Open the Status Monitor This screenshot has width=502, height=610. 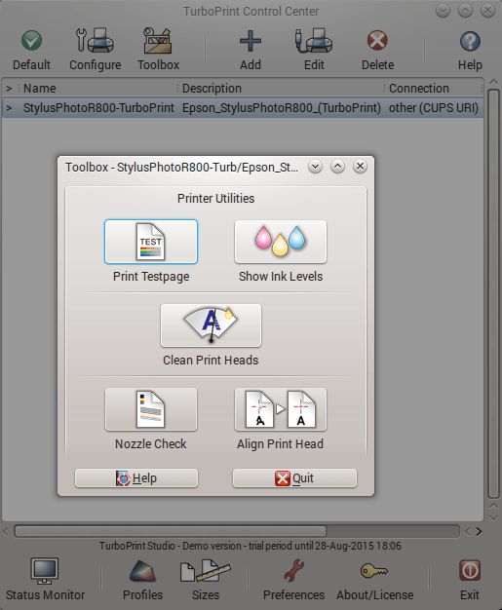click(45, 580)
